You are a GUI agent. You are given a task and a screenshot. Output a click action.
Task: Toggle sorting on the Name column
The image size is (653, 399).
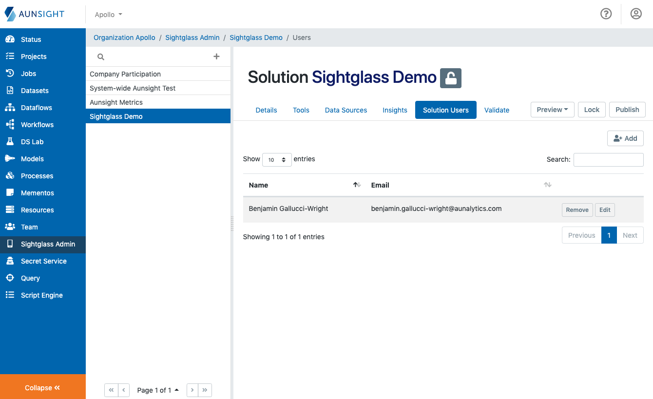[x=356, y=185]
